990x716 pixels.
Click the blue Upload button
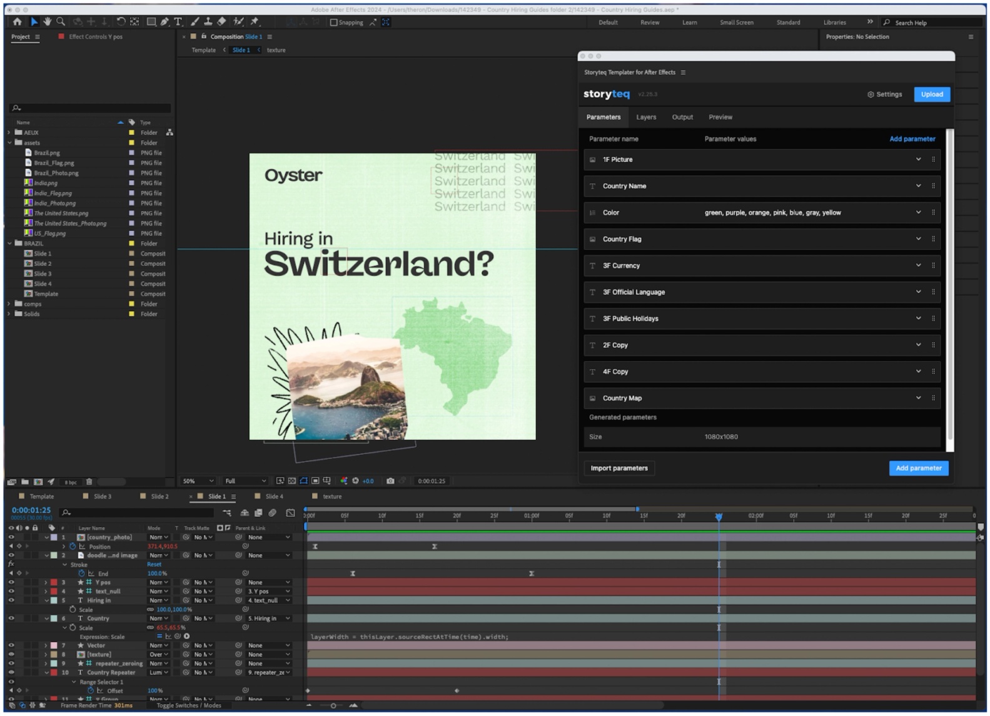point(931,95)
